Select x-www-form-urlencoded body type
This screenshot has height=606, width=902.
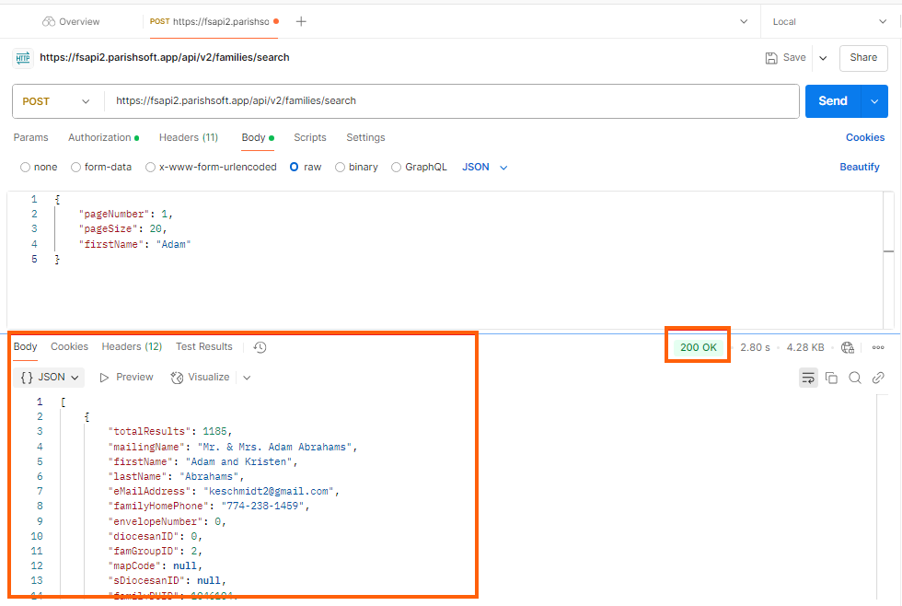click(x=211, y=167)
